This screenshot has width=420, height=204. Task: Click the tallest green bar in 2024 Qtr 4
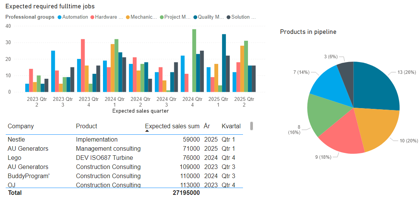point(194,61)
